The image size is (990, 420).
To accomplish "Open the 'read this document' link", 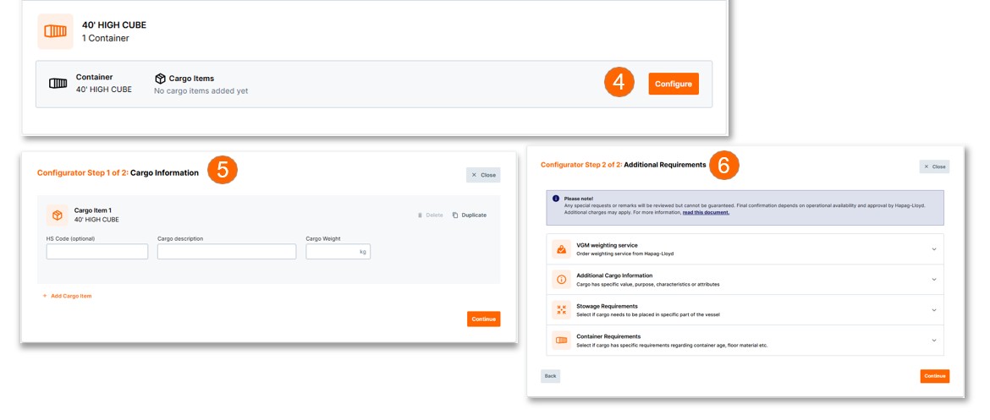I will (x=706, y=213).
